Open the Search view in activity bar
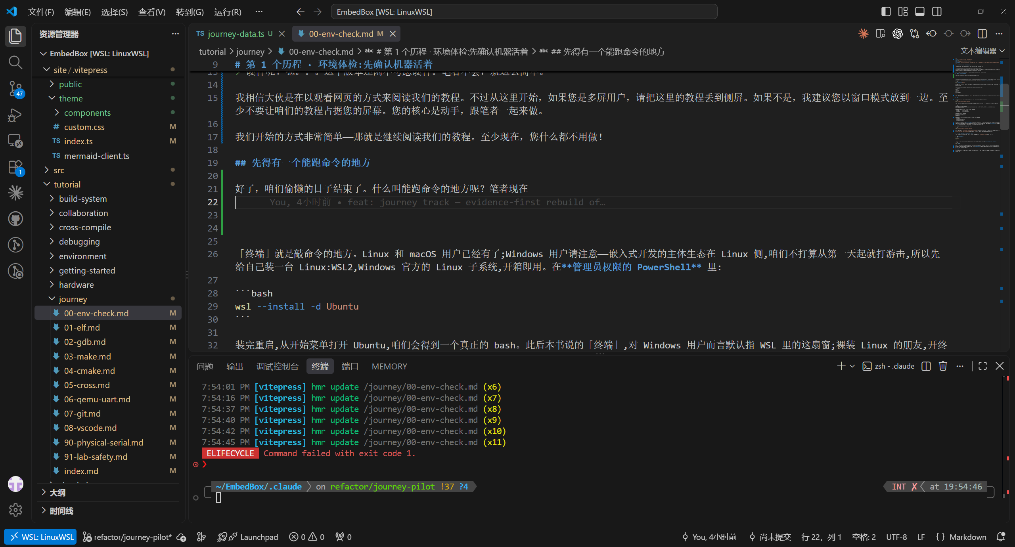 (15, 62)
